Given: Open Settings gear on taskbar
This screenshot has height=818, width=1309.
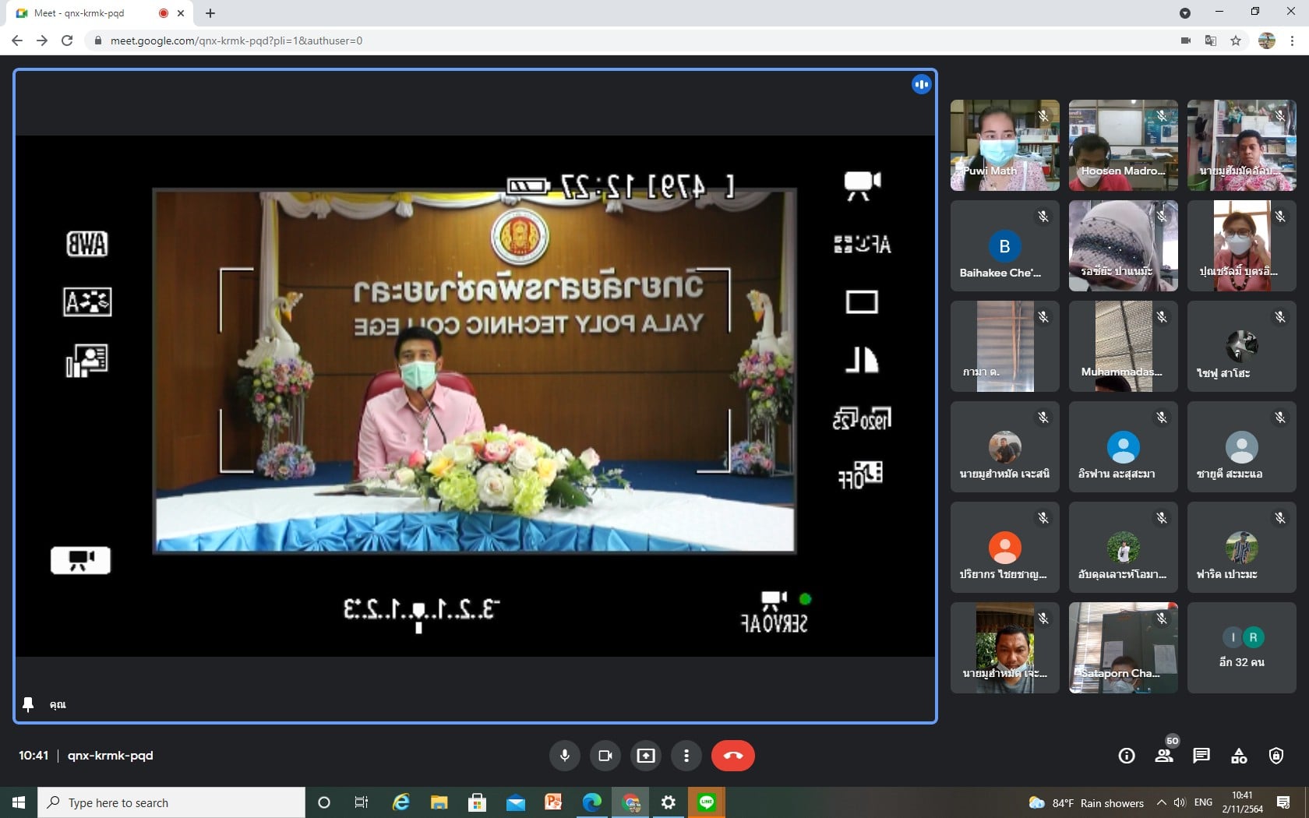Looking at the screenshot, I should 669,802.
